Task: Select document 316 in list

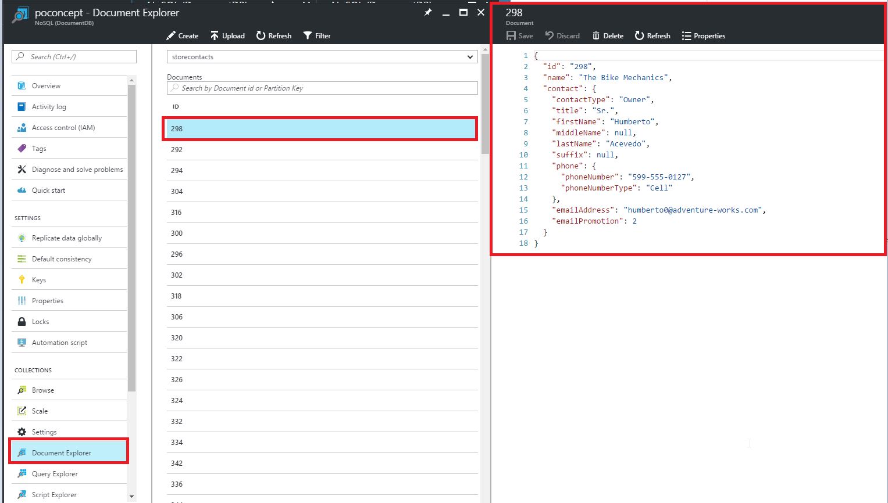Action: 322,213
